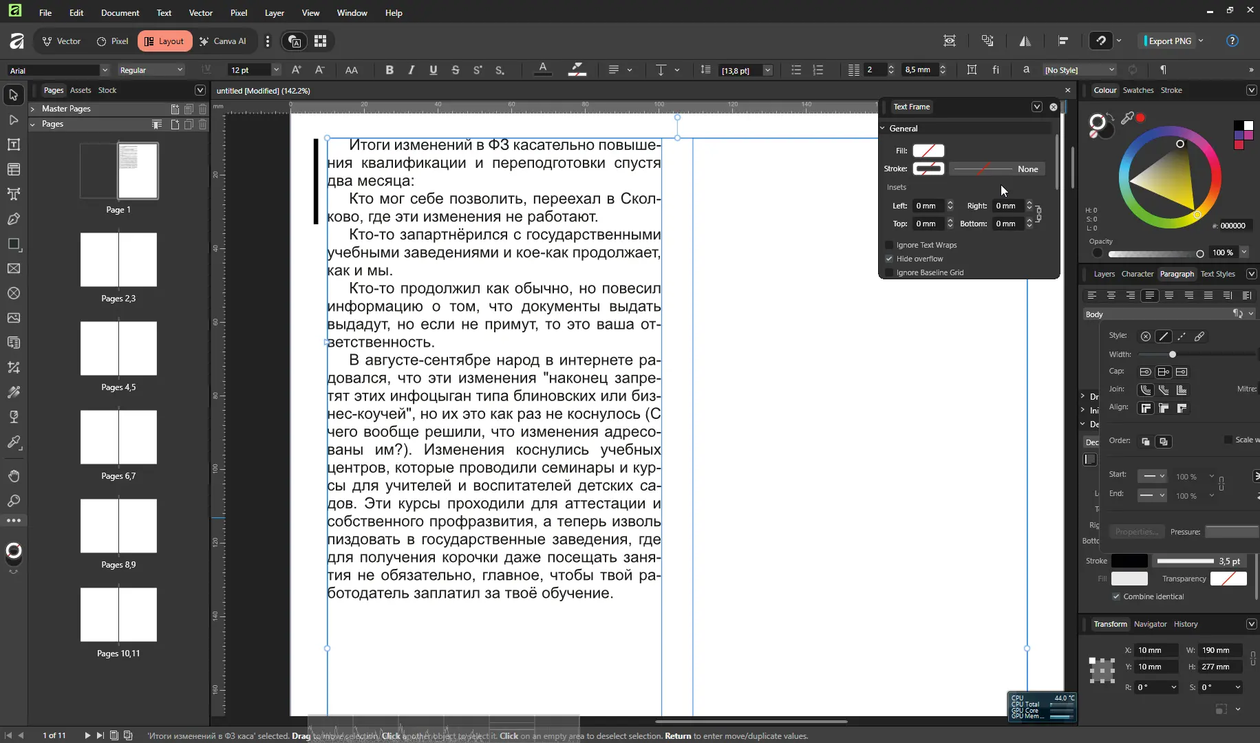
Task: Select the Hand (View) tool
Action: [x=13, y=476]
